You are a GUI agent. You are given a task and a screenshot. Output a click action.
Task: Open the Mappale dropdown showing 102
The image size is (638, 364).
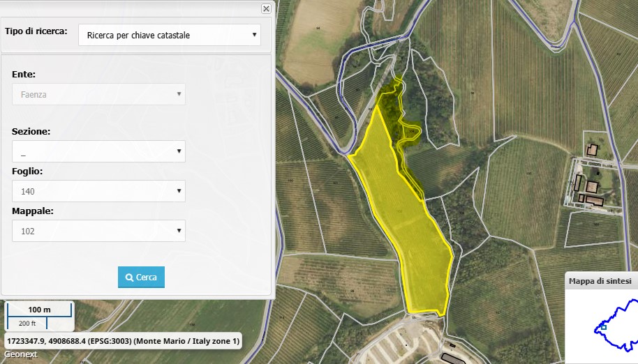coord(98,231)
